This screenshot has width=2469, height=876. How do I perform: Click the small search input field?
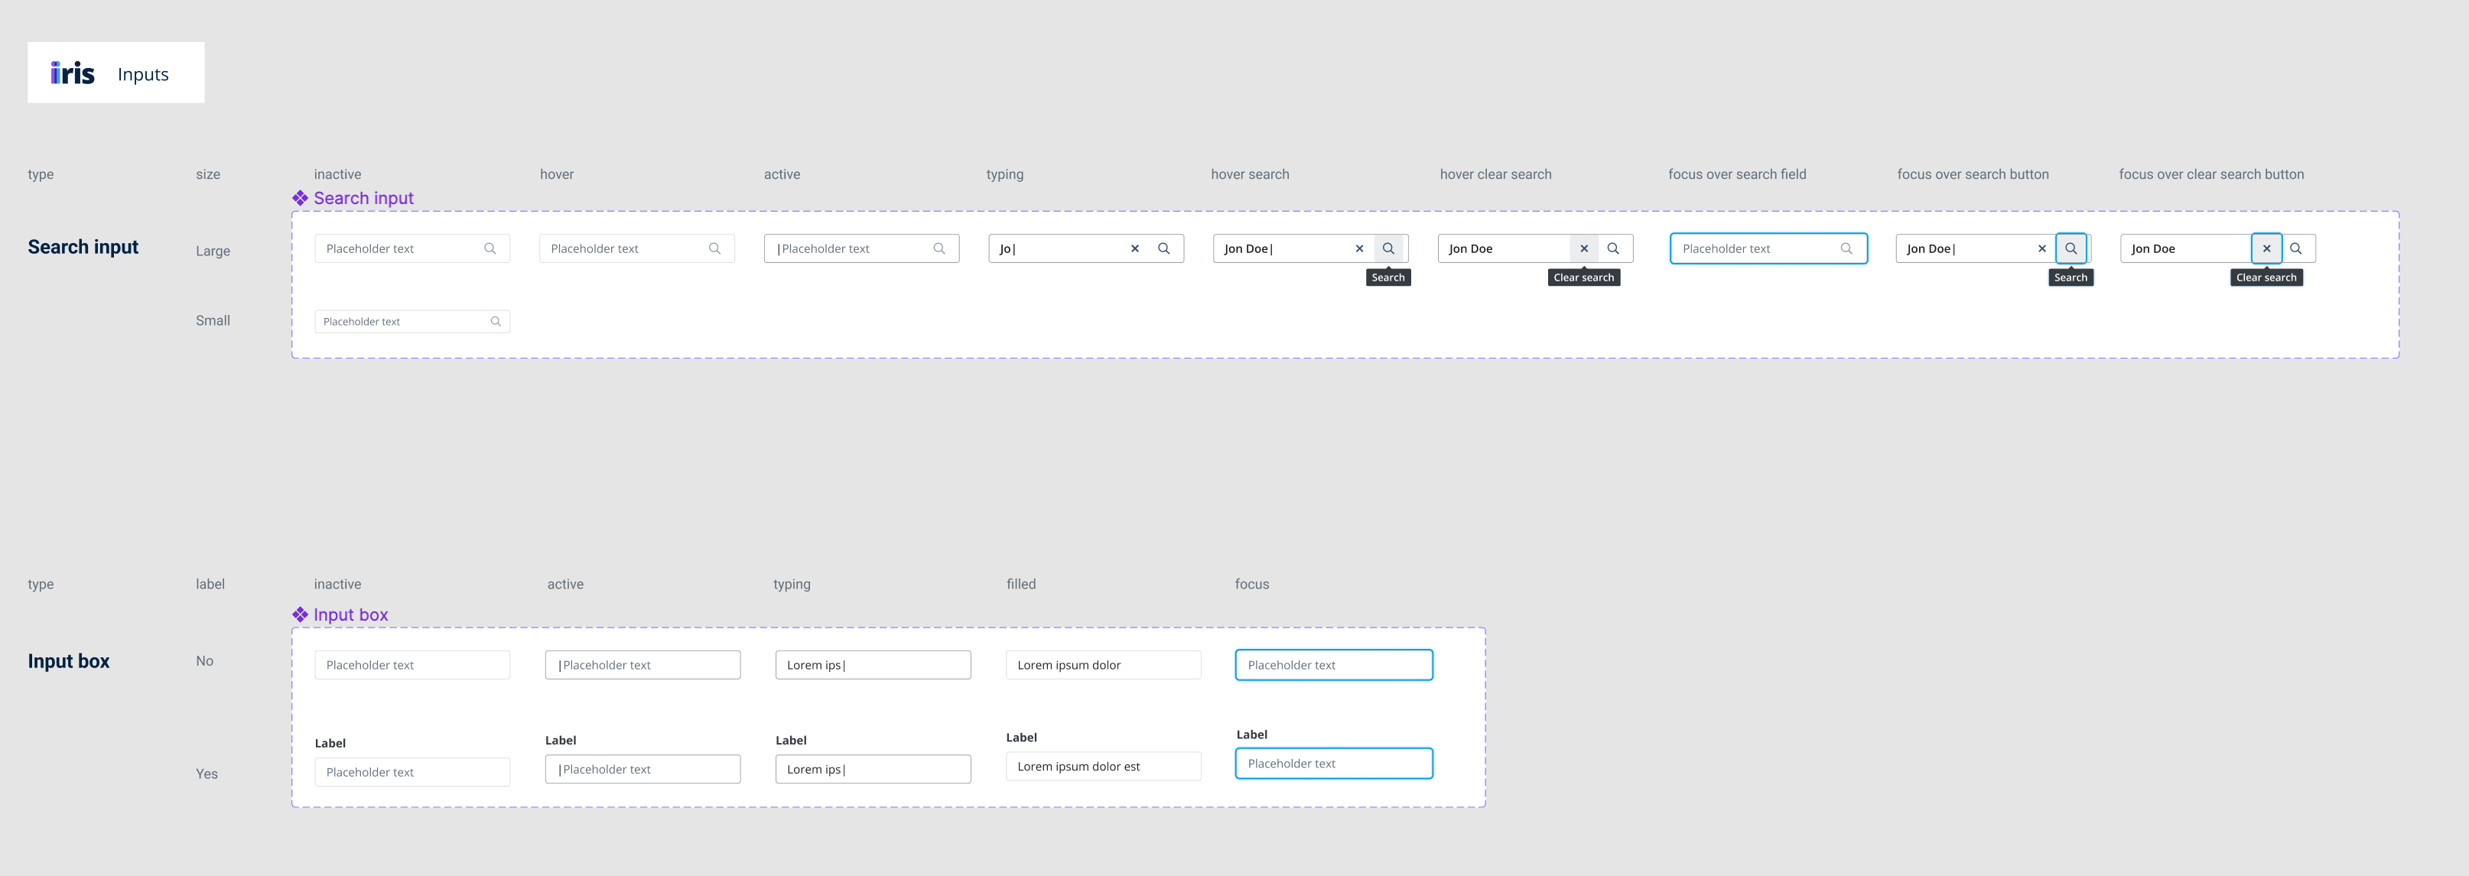(x=412, y=322)
